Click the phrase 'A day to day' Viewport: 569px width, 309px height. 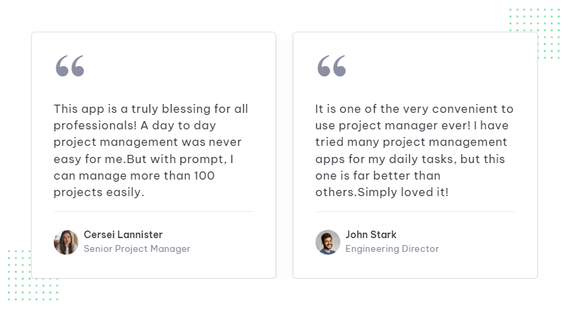[178, 125]
